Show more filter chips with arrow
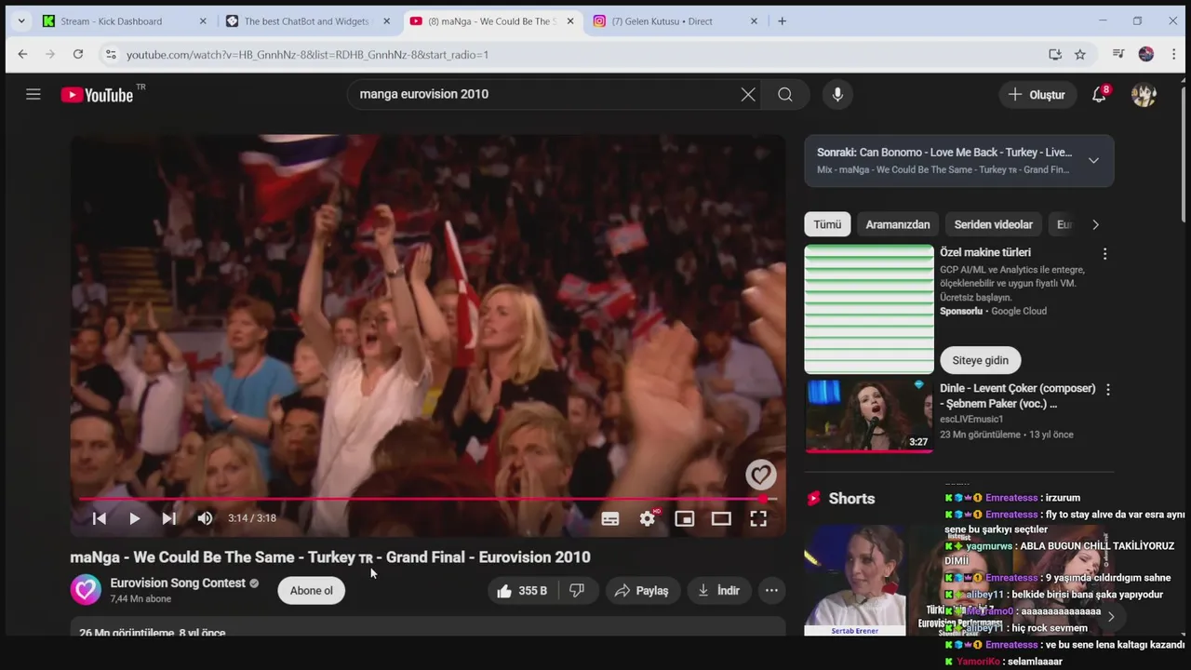This screenshot has width=1191, height=670. tap(1095, 224)
